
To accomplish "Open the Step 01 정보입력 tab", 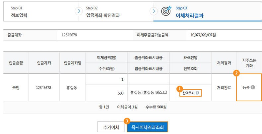I will [x=41, y=12].
